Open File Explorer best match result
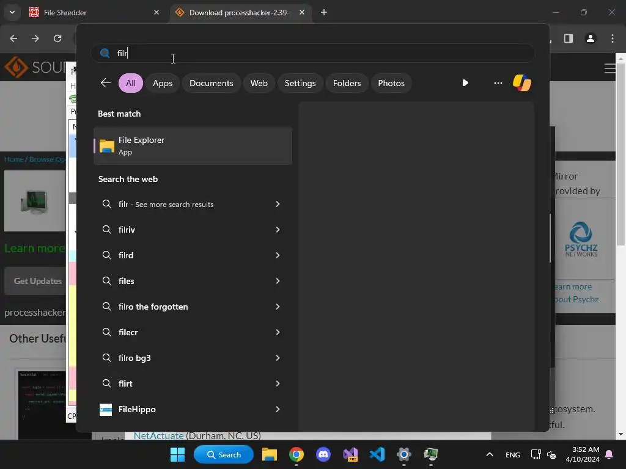626x469 pixels. pyautogui.click(x=193, y=145)
